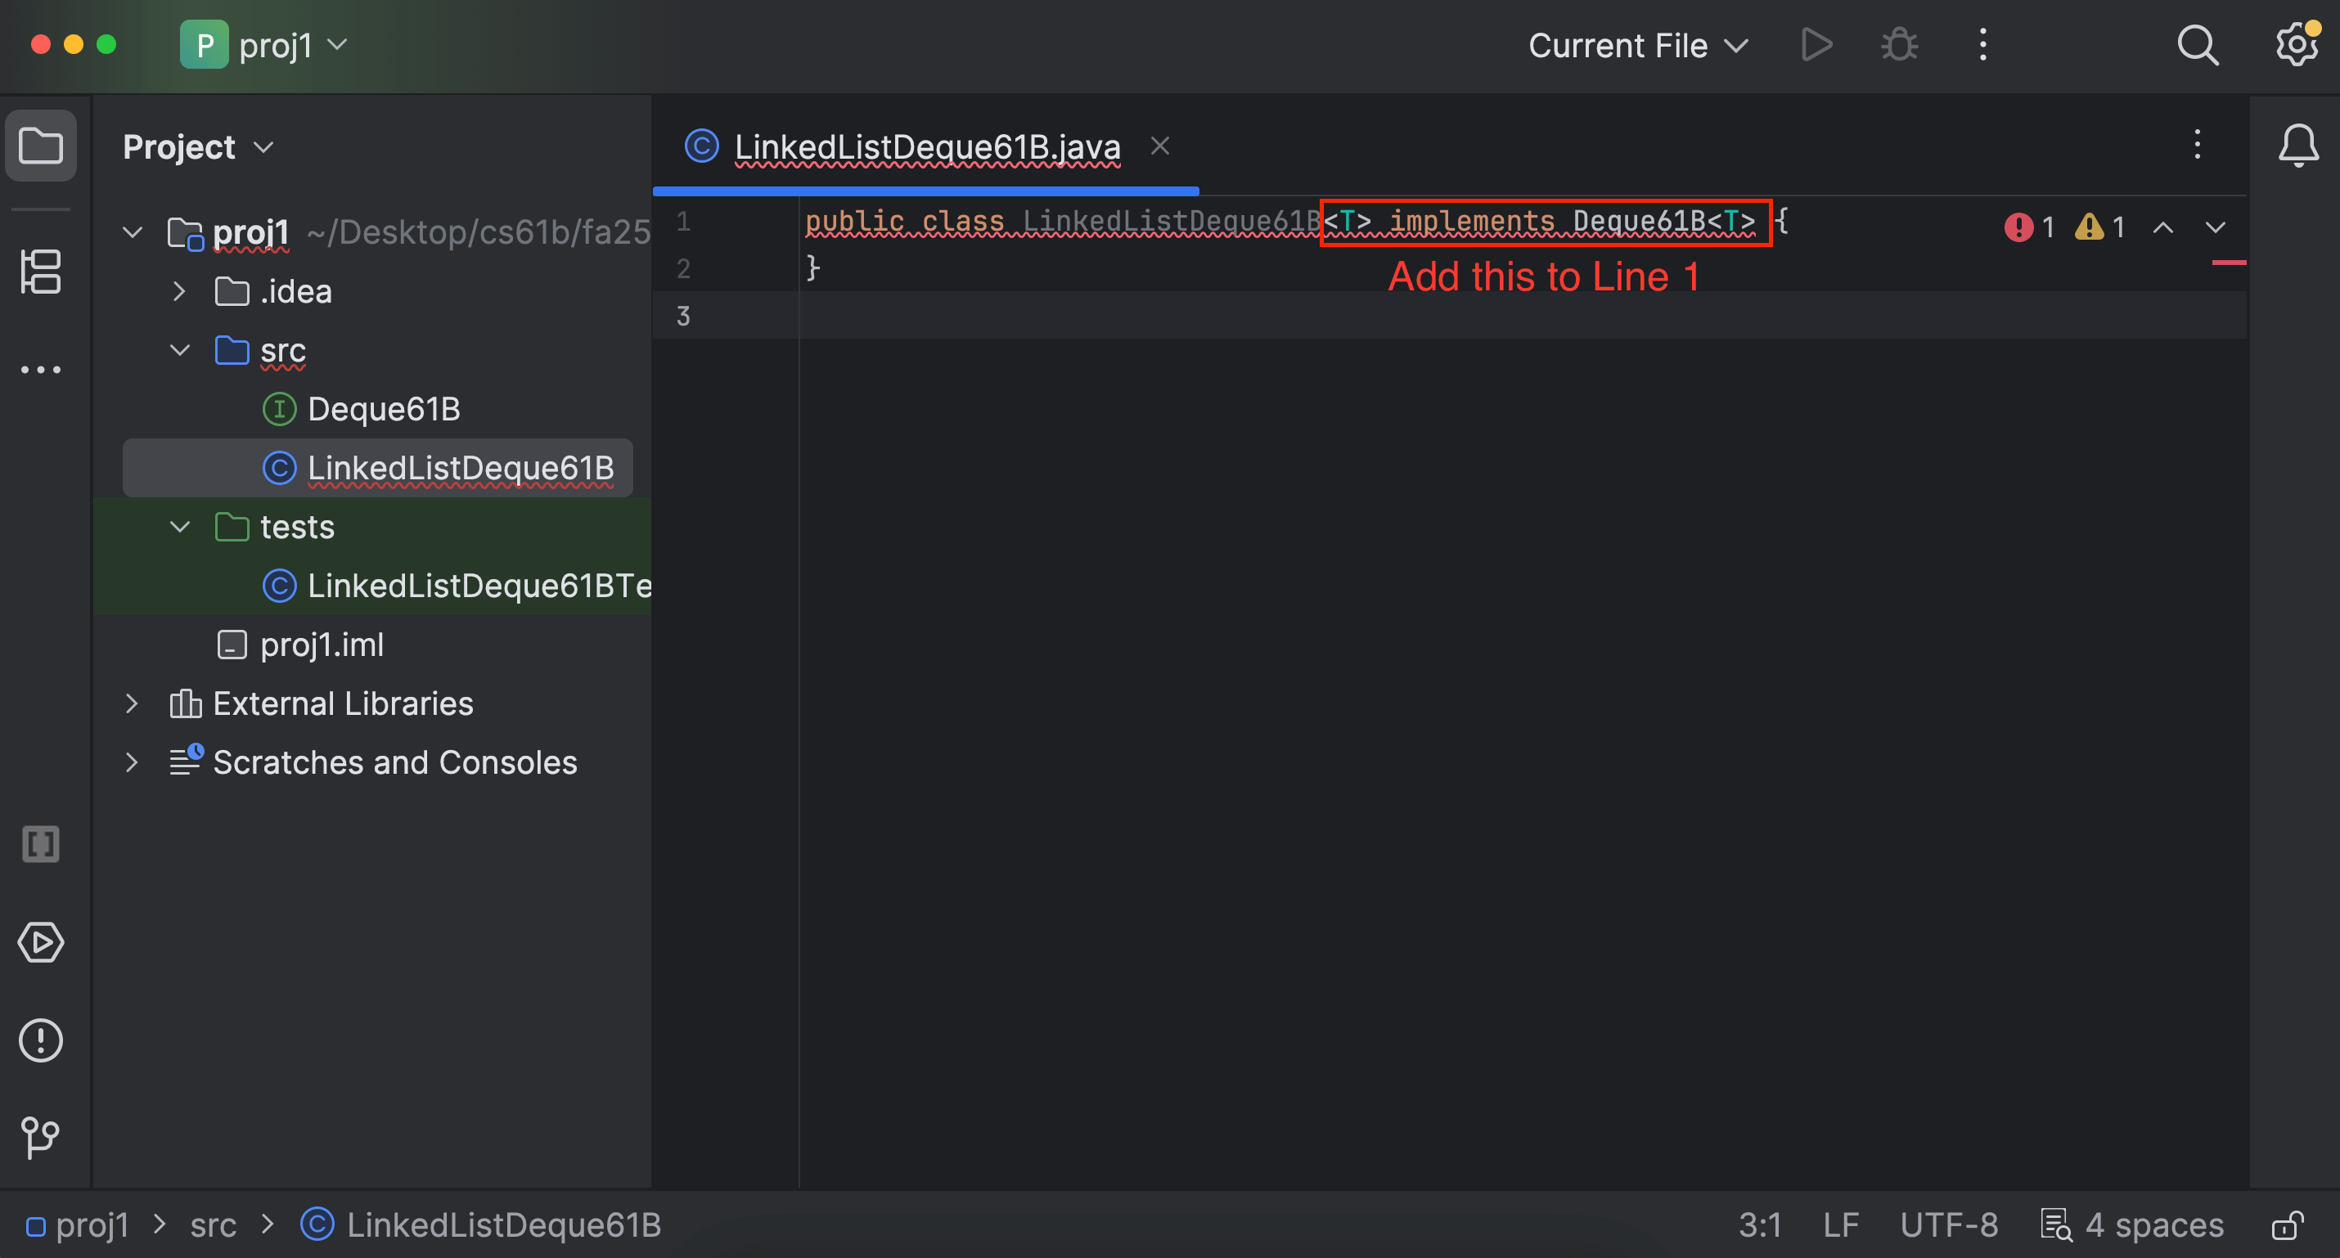Show more tool windows via the ellipsis icon
The height and width of the screenshot is (1258, 2340).
(40, 369)
